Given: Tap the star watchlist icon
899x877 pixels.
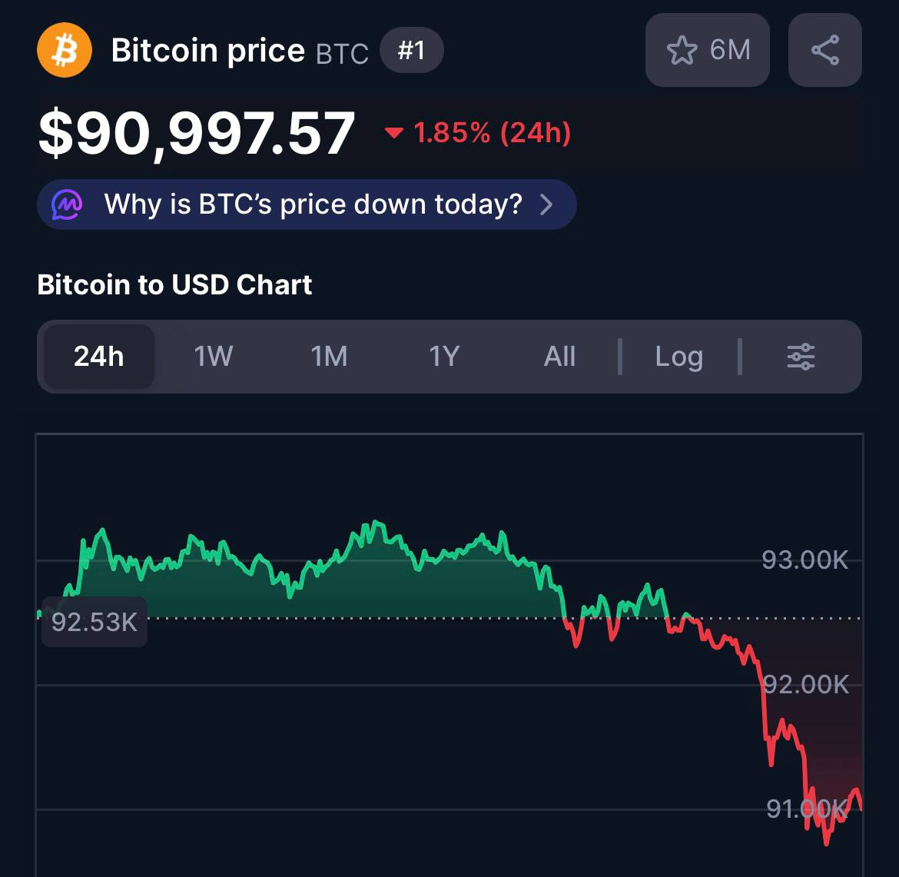Looking at the screenshot, I should click(x=682, y=51).
